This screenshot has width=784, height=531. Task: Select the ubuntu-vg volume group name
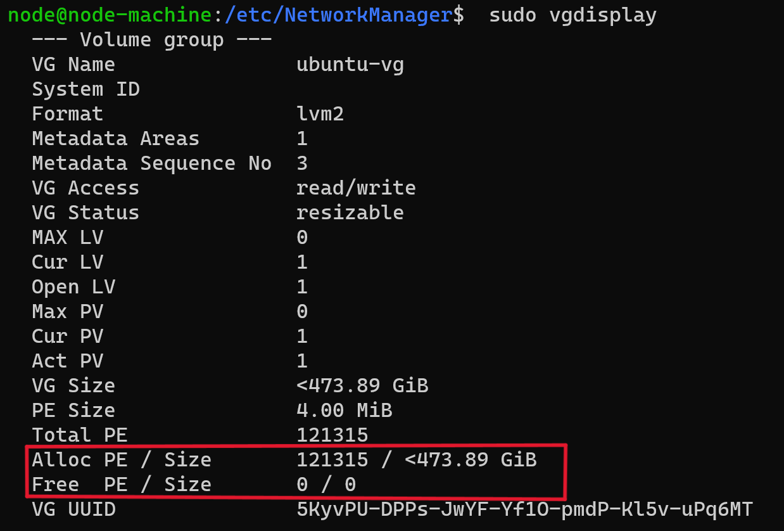pyautogui.click(x=350, y=65)
